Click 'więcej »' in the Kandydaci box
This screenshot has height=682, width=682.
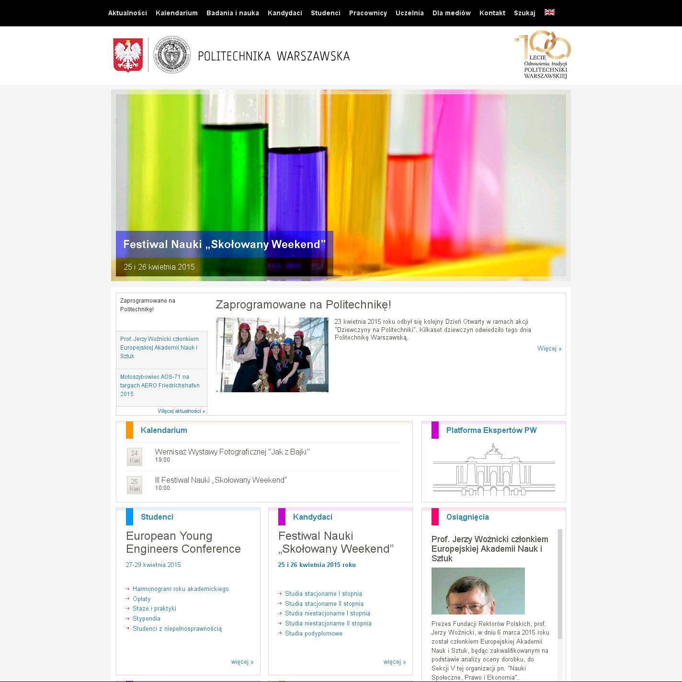pos(395,662)
